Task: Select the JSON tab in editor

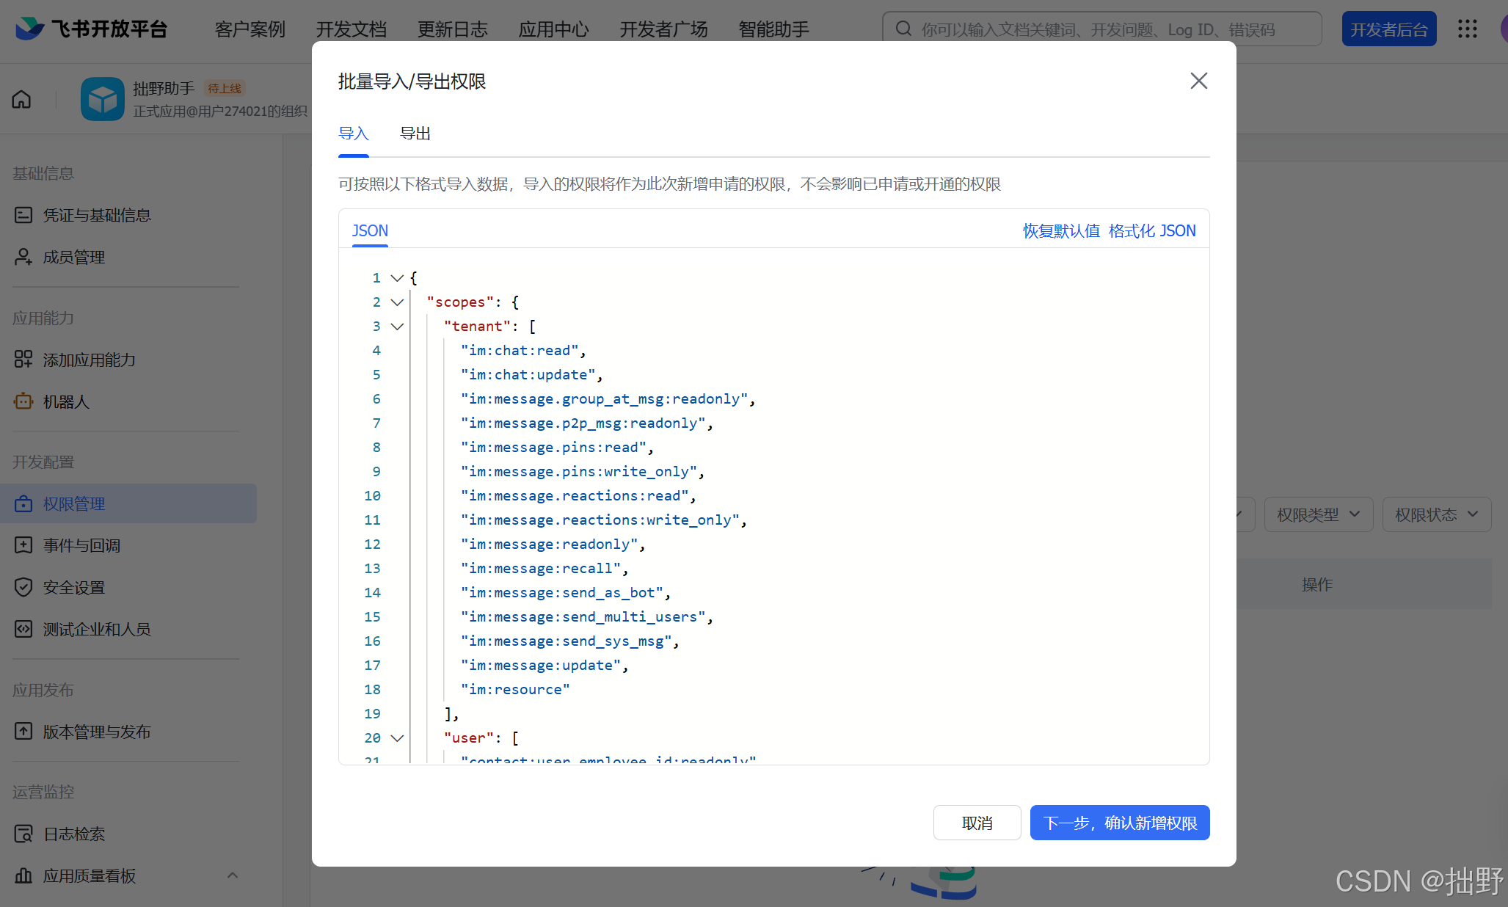Action: coord(370,230)
